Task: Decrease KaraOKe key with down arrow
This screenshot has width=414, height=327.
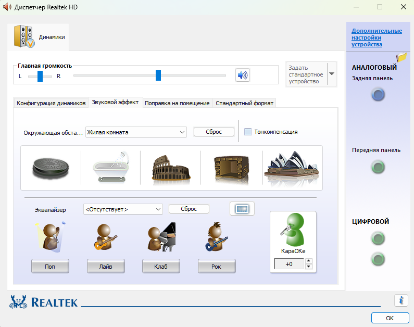Action: pyautogui.click(x=308, y=266)
